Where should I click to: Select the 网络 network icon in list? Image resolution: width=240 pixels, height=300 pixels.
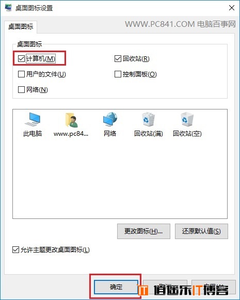[110, 124]
